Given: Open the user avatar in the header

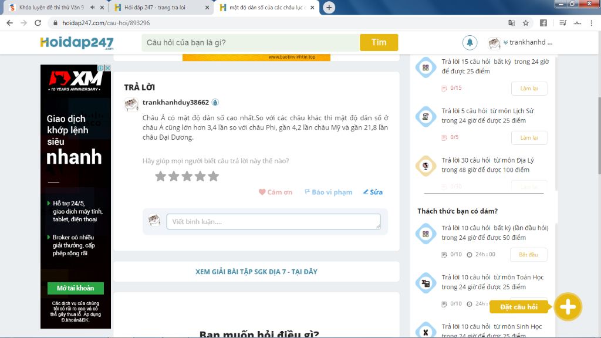Looking at the screenshot, I should [x=494, y=43].
